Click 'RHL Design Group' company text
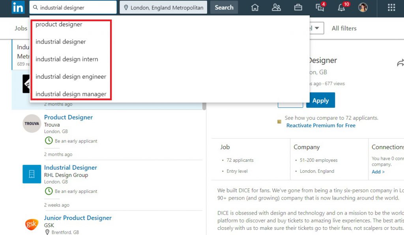This screenshot has width=404, height=235. tap(66, 175)
